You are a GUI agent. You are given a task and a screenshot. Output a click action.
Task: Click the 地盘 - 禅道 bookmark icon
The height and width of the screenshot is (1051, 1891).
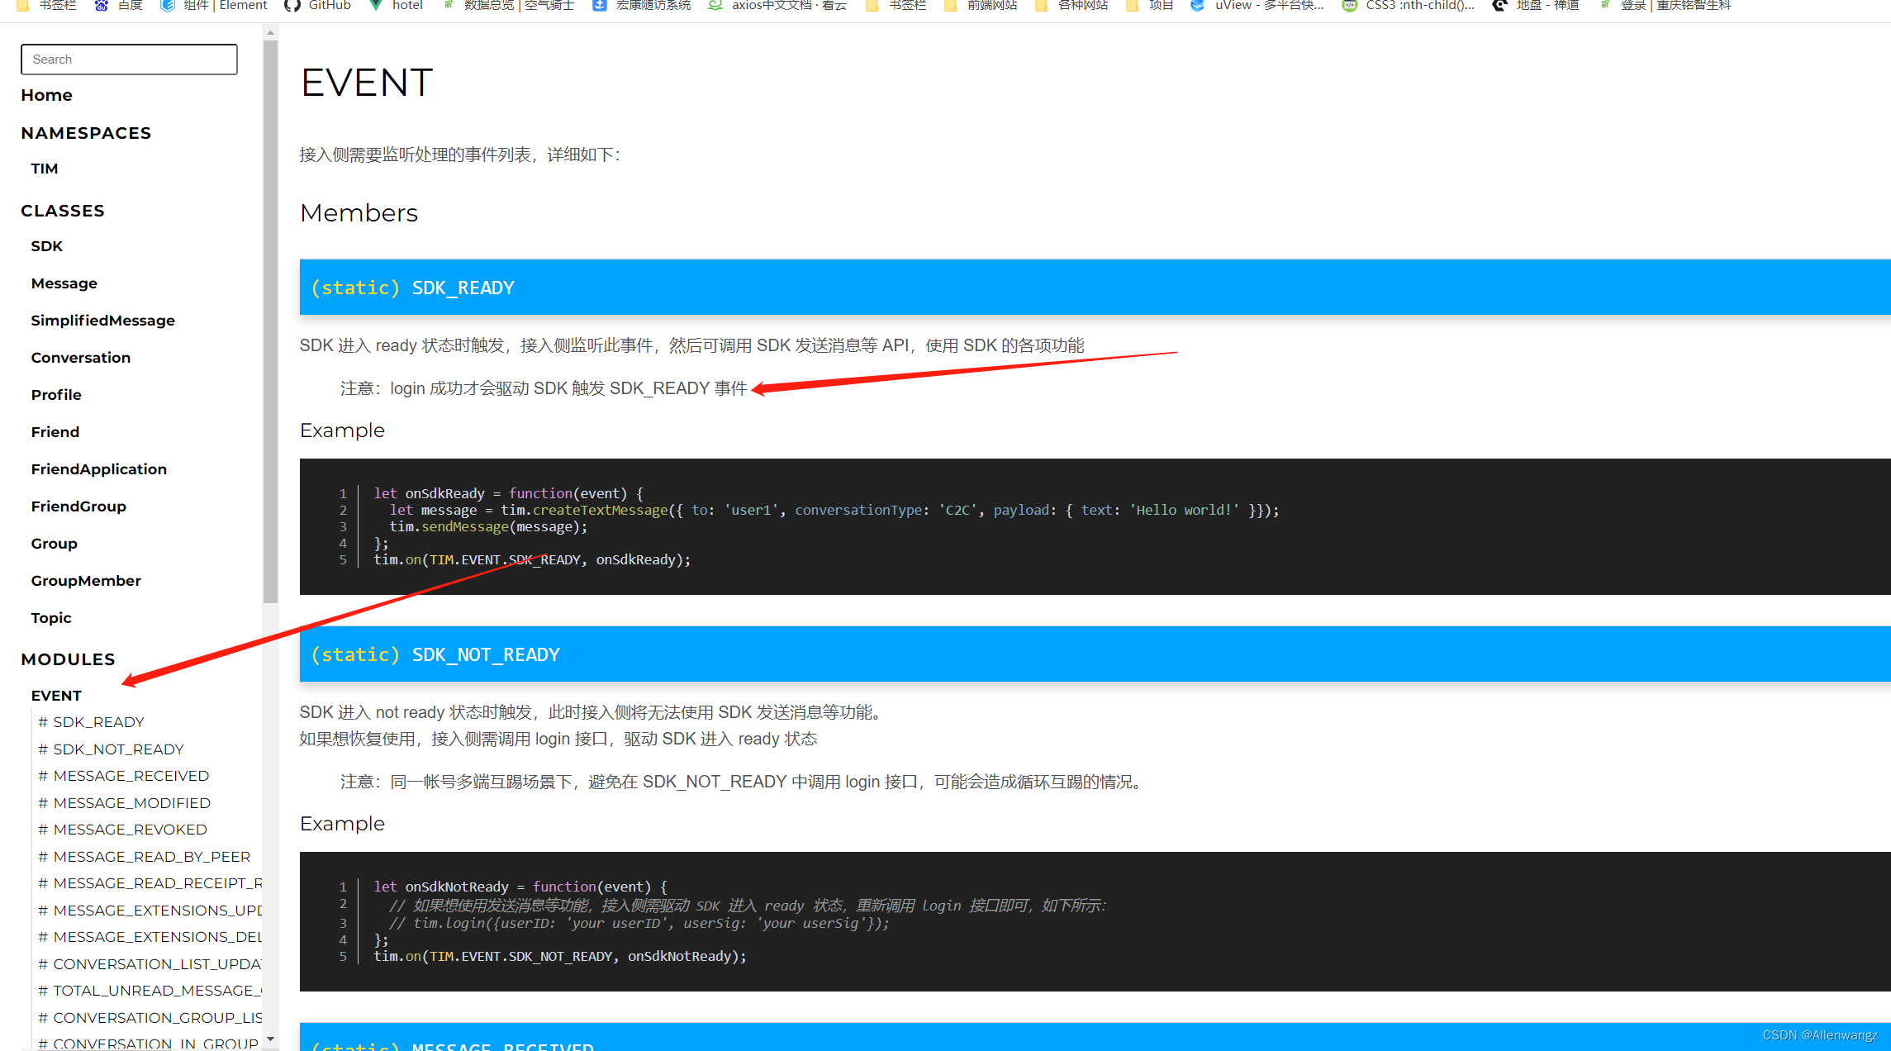1499,5
